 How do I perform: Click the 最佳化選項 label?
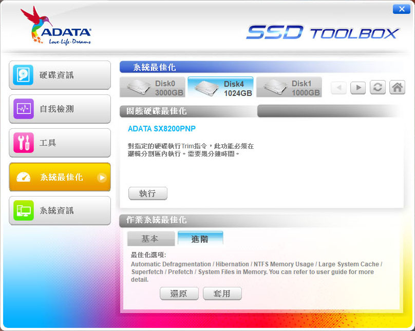148,255
